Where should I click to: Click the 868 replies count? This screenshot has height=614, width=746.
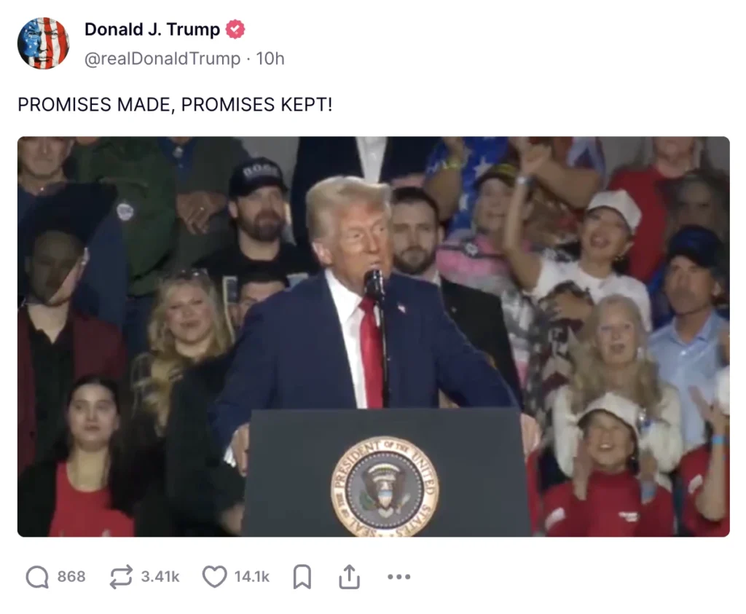(71, 577)
